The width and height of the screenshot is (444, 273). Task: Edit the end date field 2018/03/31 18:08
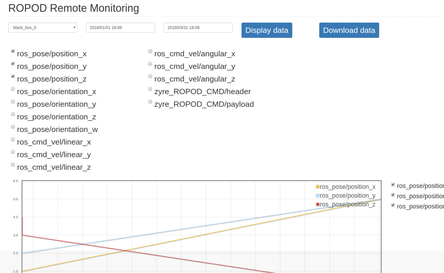(x=198, y=28)
